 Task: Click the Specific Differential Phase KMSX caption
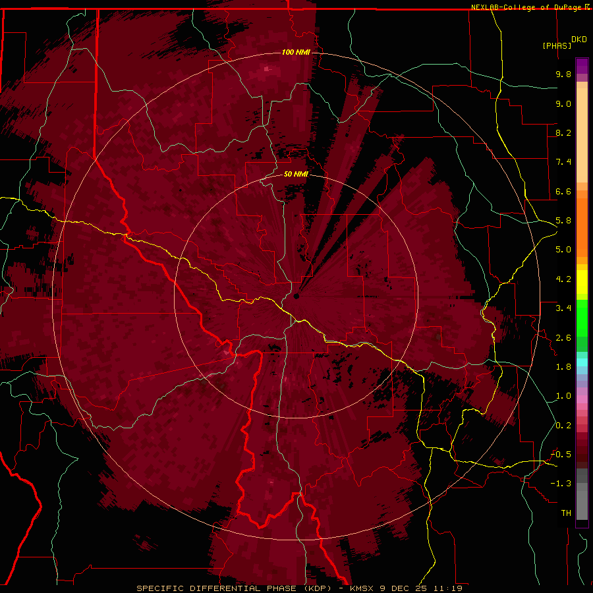coord(299,588)
